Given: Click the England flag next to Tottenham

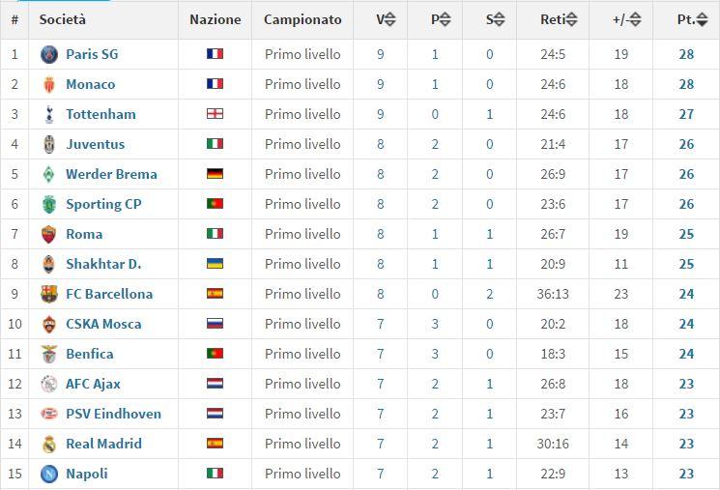Looking at the screenshot, I should click(x=215, y=114).
